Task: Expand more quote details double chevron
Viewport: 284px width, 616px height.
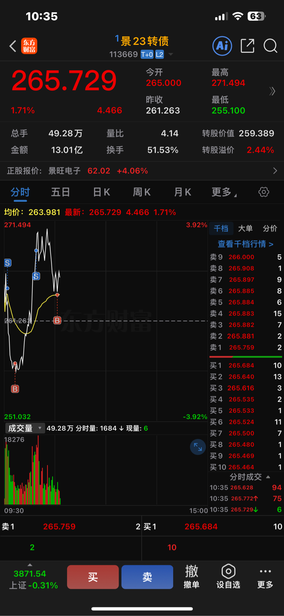Action: pyautogui.click(x=273, y=91)
